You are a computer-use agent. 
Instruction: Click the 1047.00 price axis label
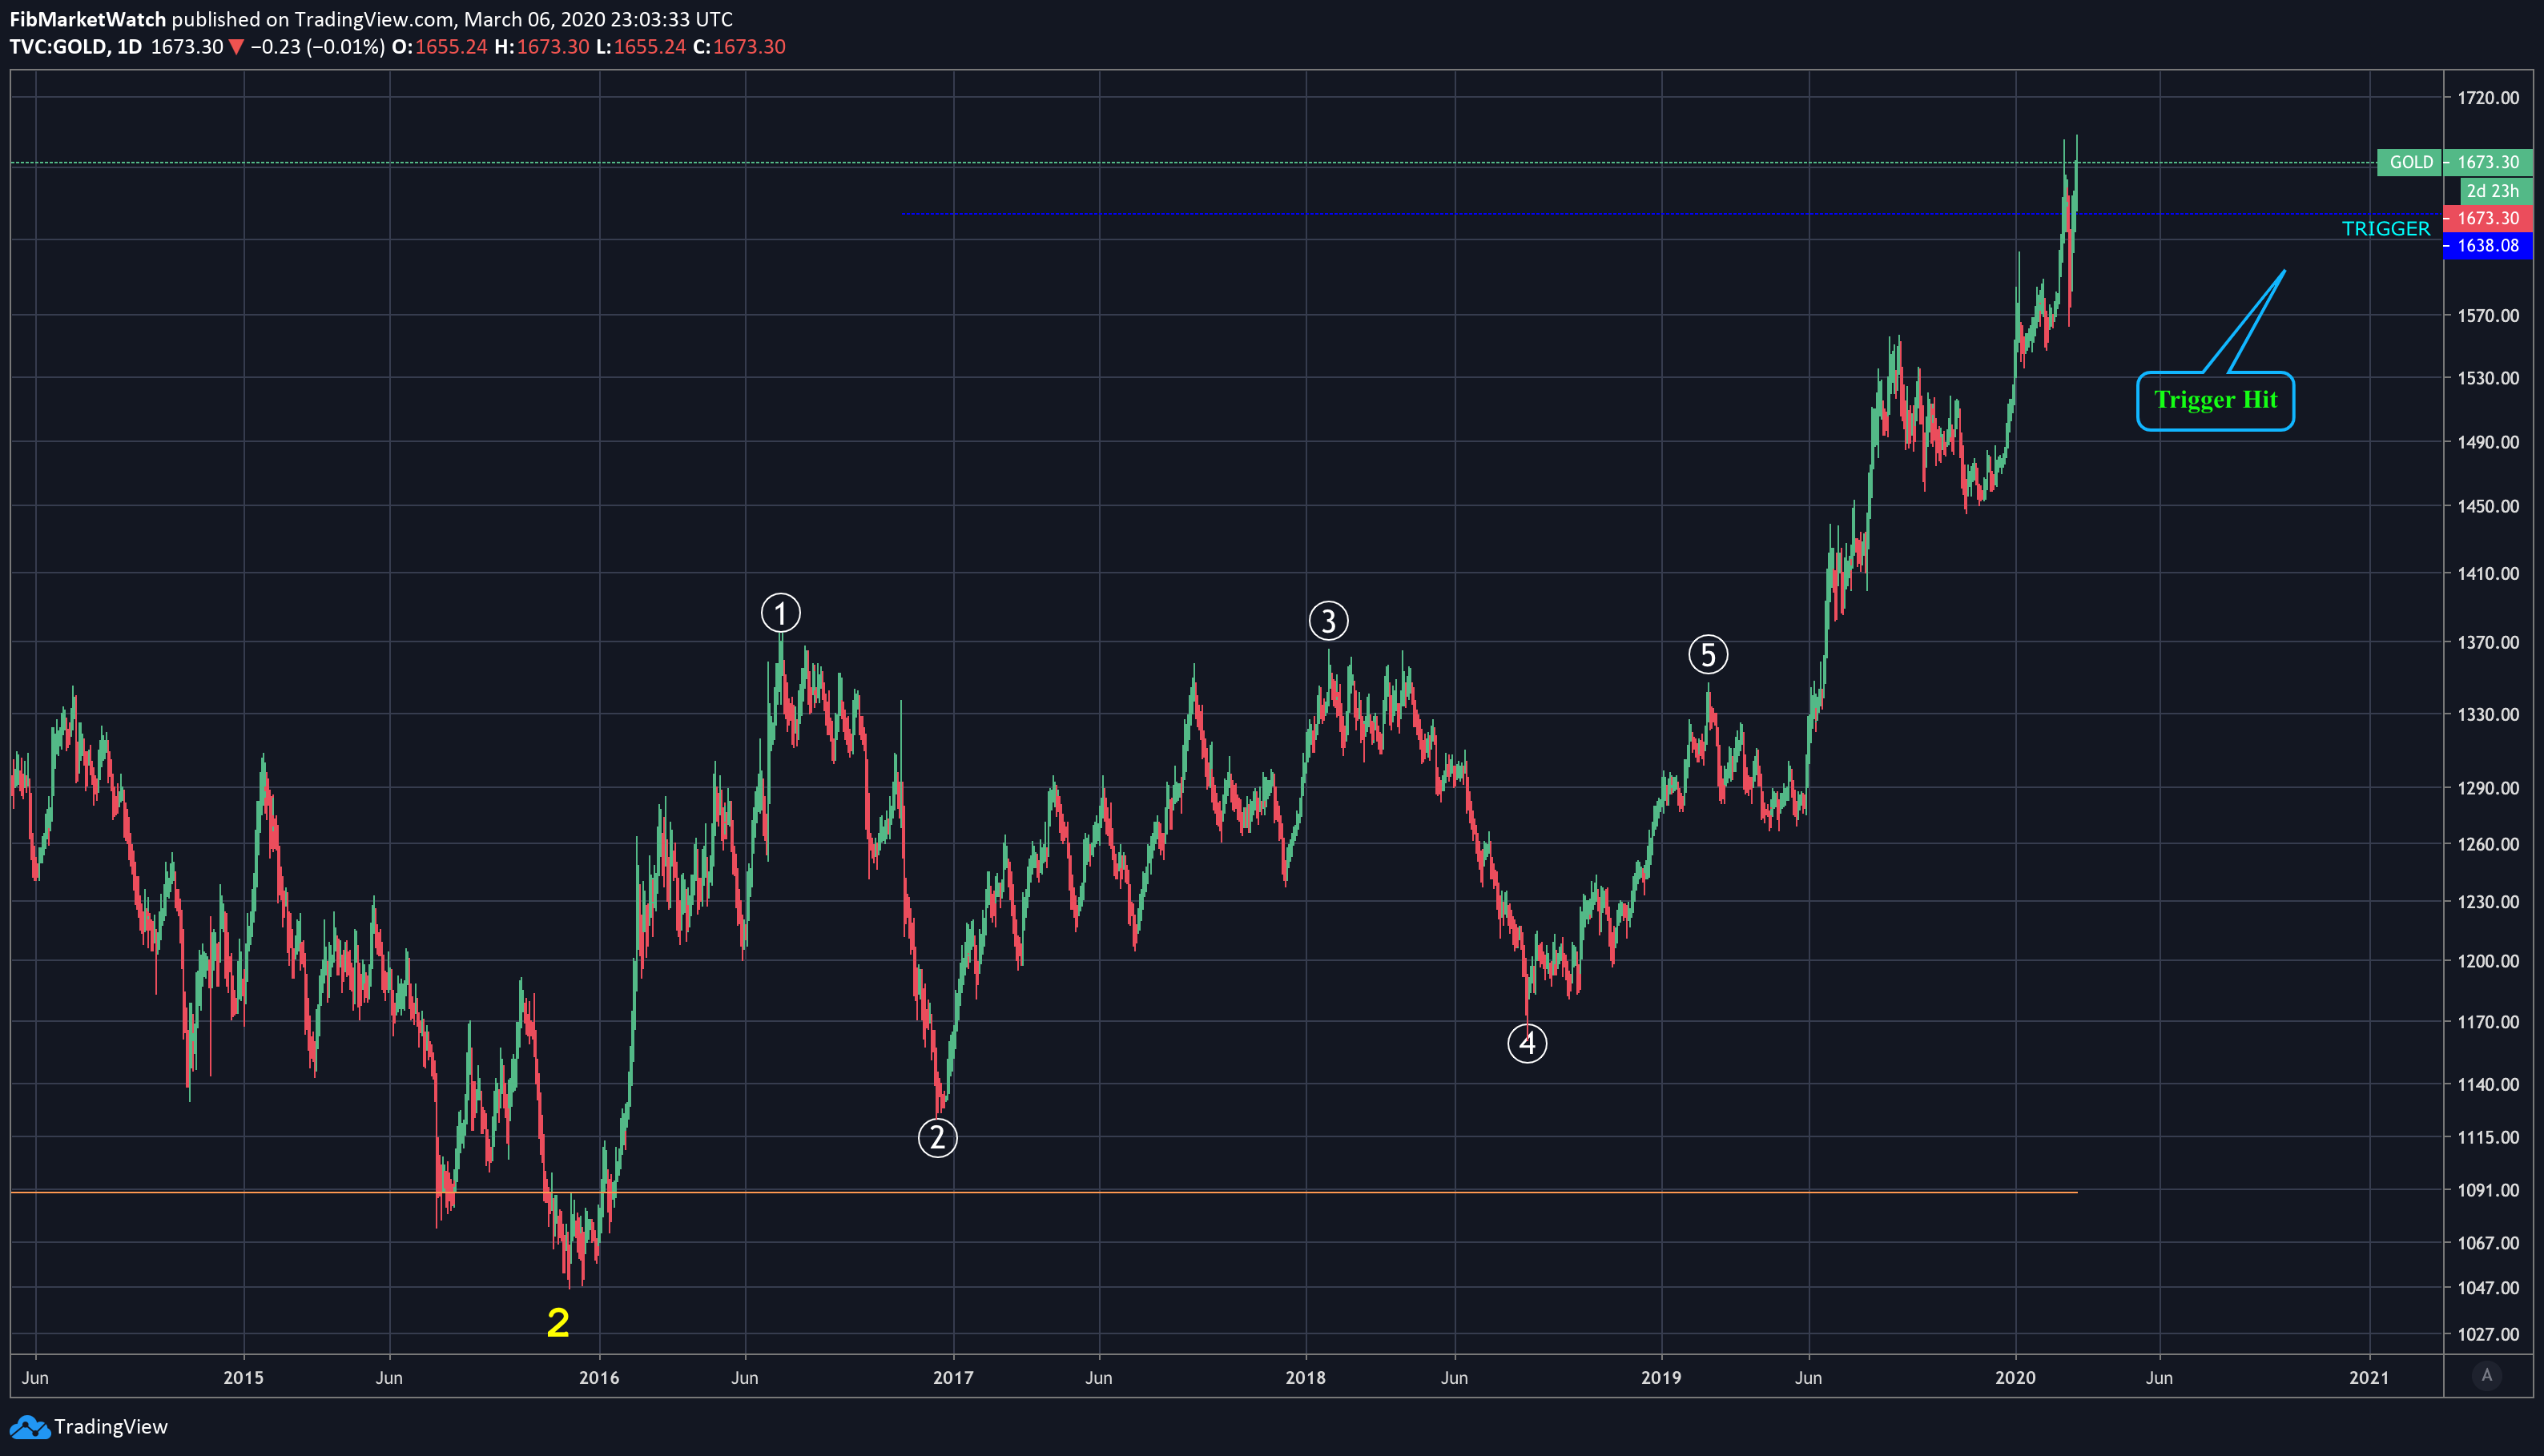pos(2488,1288)
